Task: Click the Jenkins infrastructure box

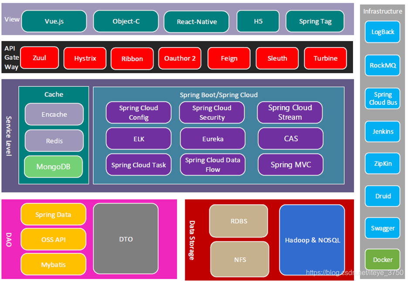Action: 383,131
